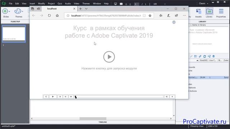
Task: Open the Quiz menu
Action: coord(60,4)
